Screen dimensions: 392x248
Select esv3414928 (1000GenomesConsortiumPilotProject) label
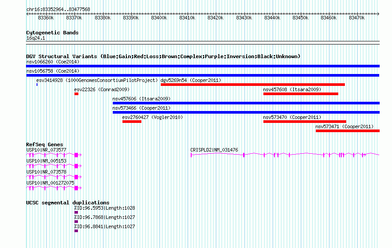pos(97,80)
